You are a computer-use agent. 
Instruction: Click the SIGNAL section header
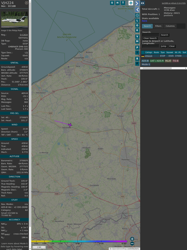click(x=14, y=89)
